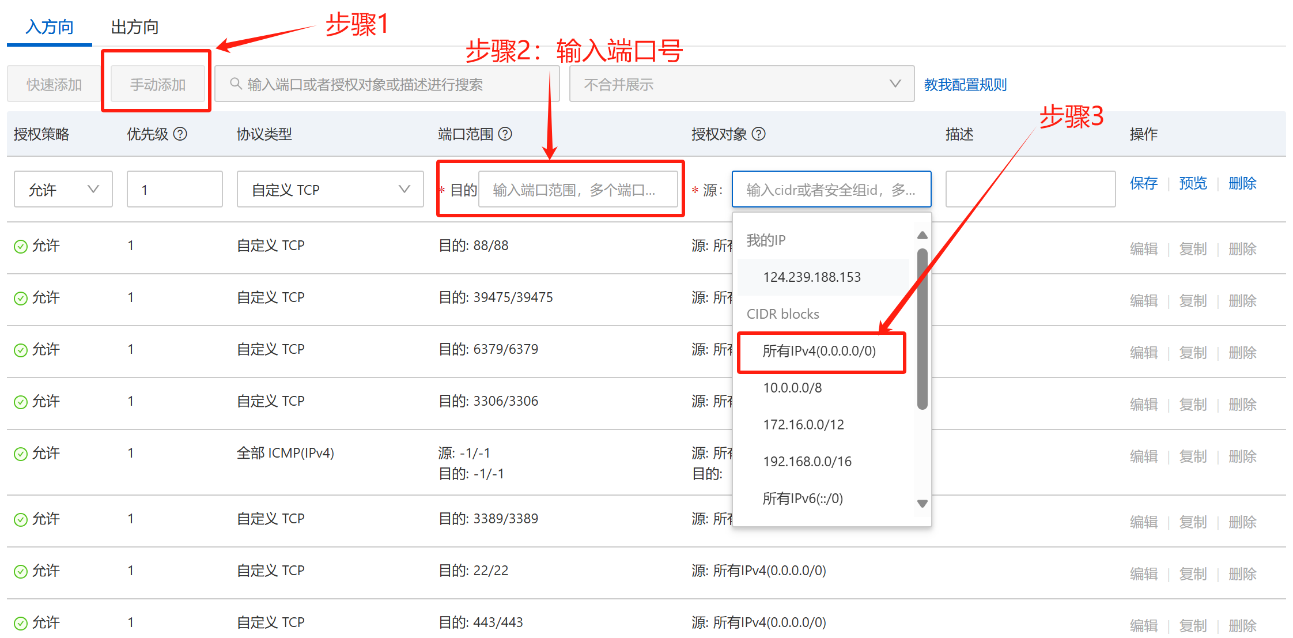
Task: Choose 所有IPv4(0.0.0.0/0) from the list
Action: pos(819,351)
